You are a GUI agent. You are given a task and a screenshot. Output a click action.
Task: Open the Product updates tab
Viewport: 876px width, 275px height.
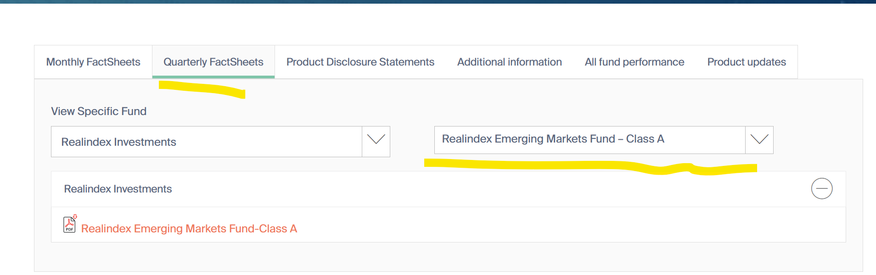746,62
